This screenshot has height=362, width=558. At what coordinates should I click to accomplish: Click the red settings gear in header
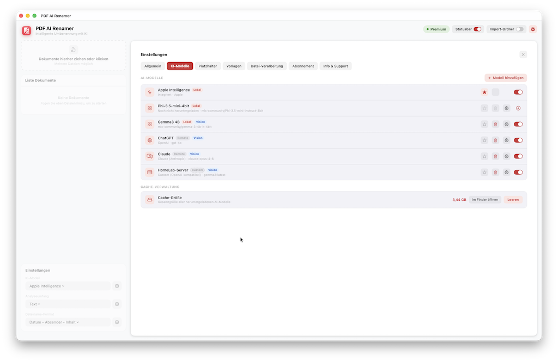coord(533,29)
